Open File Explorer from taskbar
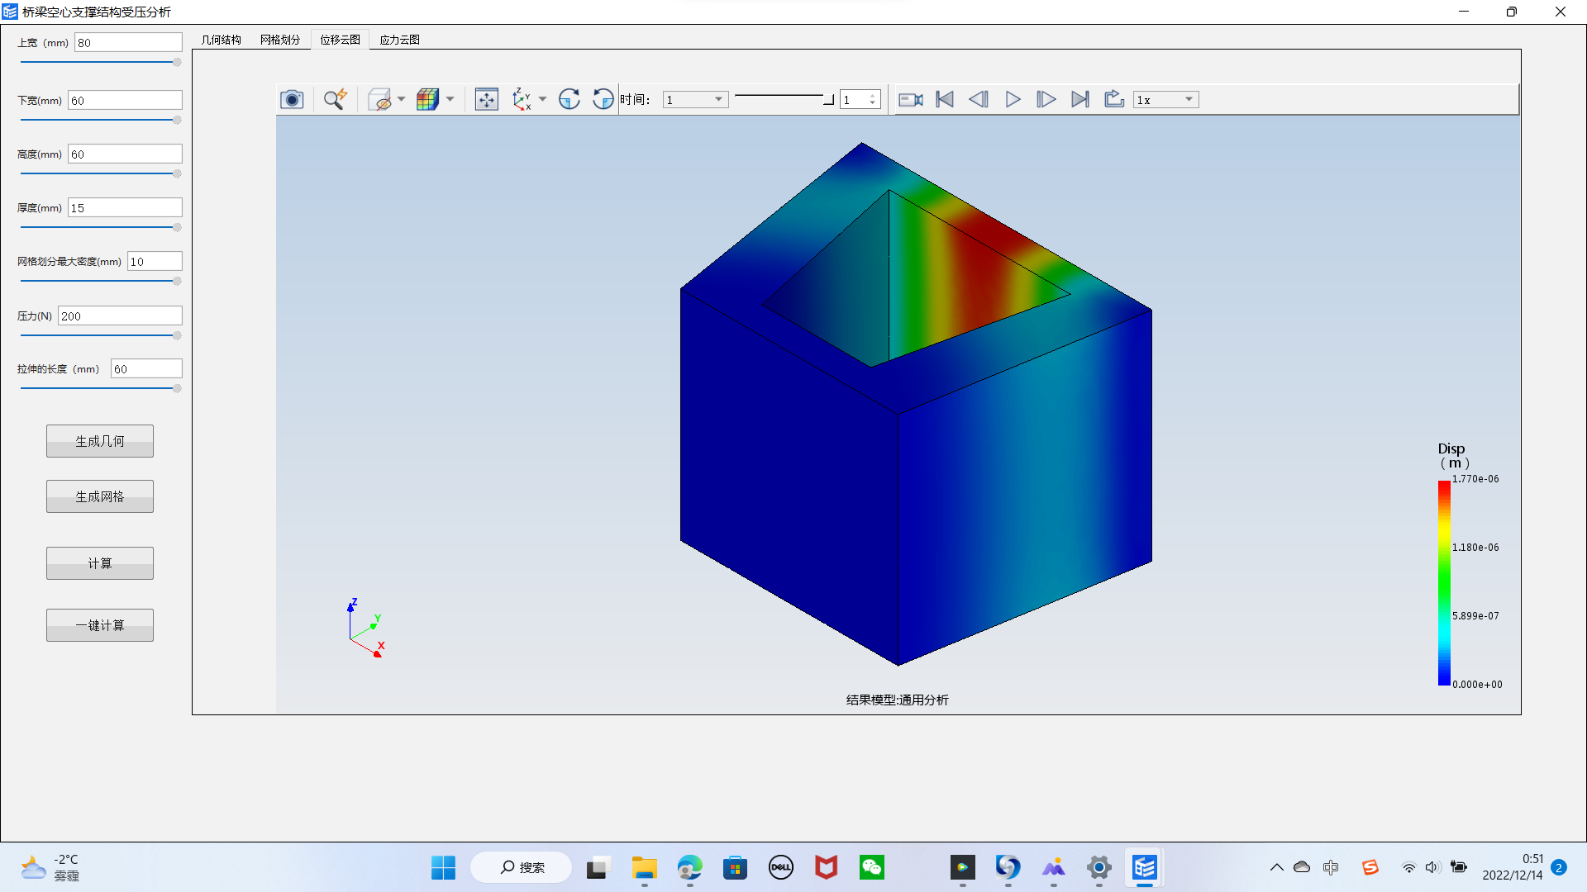This screenshot has height=892, width=1587. (x=644, y=867)
